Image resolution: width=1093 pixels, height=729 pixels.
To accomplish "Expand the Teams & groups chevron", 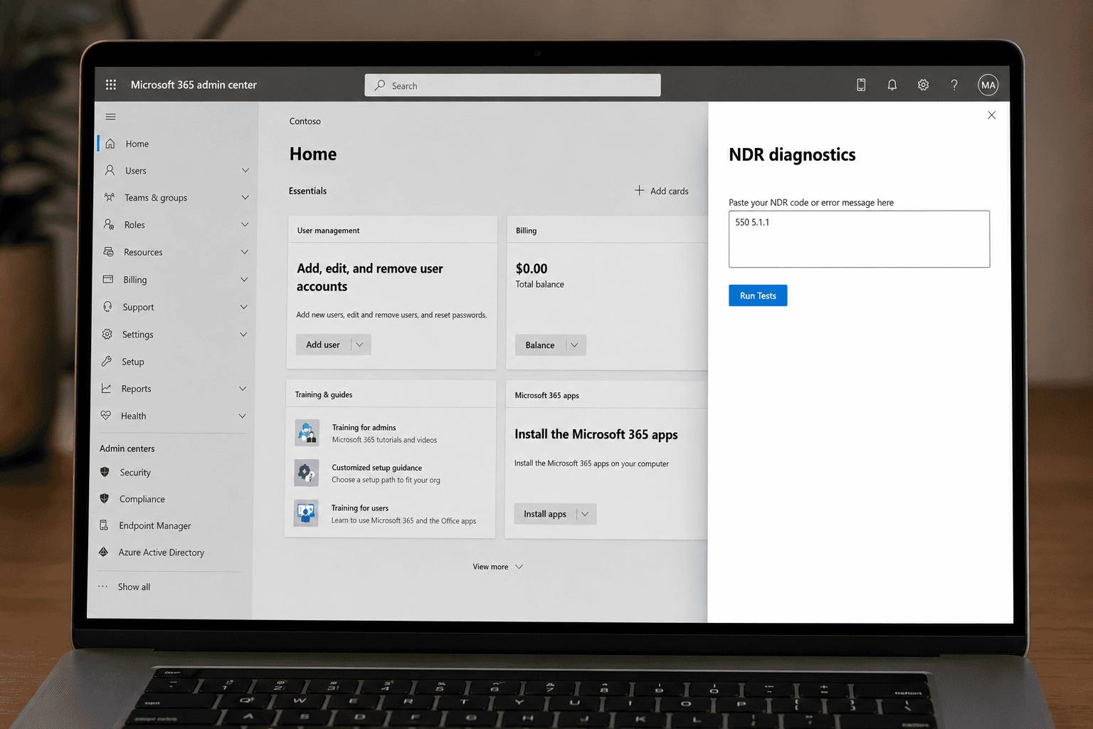I will click(x=245, y=197).
